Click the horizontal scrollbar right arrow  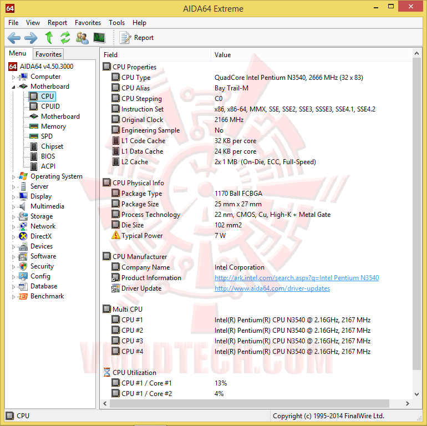click(408, 403)
